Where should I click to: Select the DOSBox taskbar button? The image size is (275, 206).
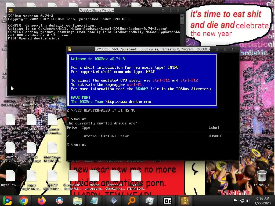coord(185,201)
